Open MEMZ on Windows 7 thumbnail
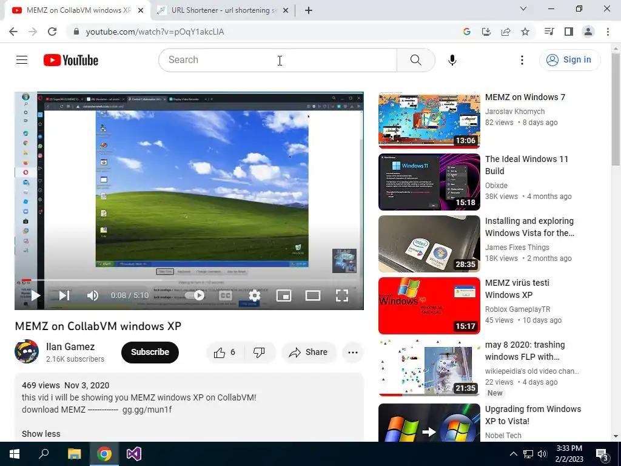 tap(429, 120)
